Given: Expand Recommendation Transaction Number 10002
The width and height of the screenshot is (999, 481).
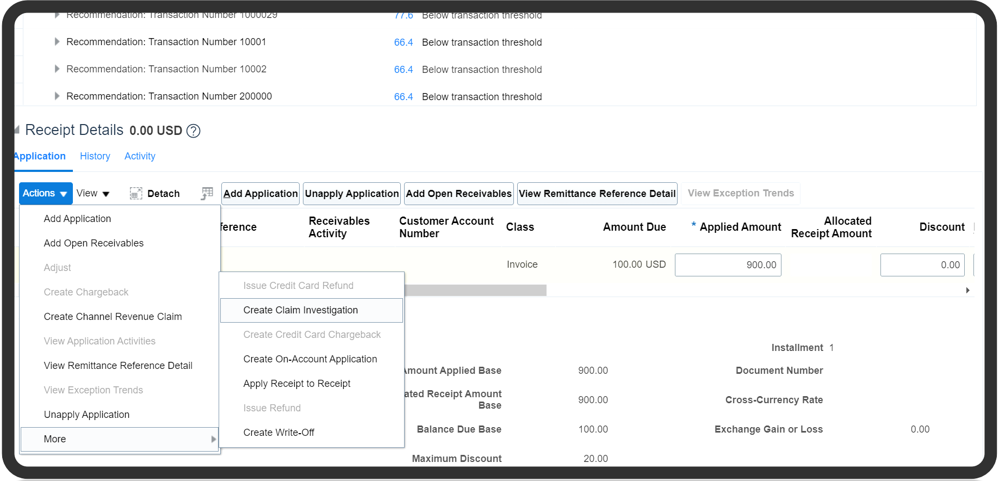Looking at the screenshot, I should [x=57, y=69].
